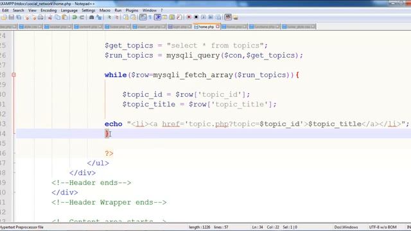
Task: Click the closing ?> PHP tag
Action: 109,153
